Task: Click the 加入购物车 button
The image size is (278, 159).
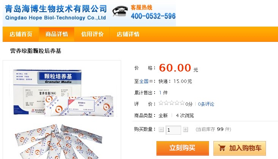Action: [240, 148]
